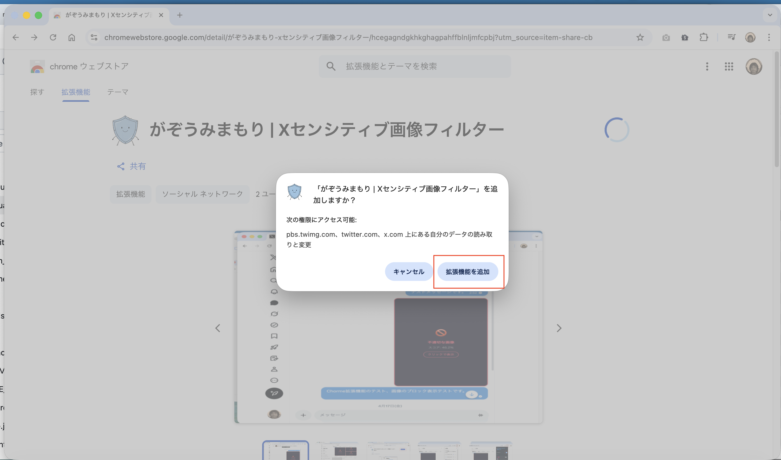Click the 拡張機能を追加 button to install
Viewport: 781px width, 460px height.
(468, 272)
